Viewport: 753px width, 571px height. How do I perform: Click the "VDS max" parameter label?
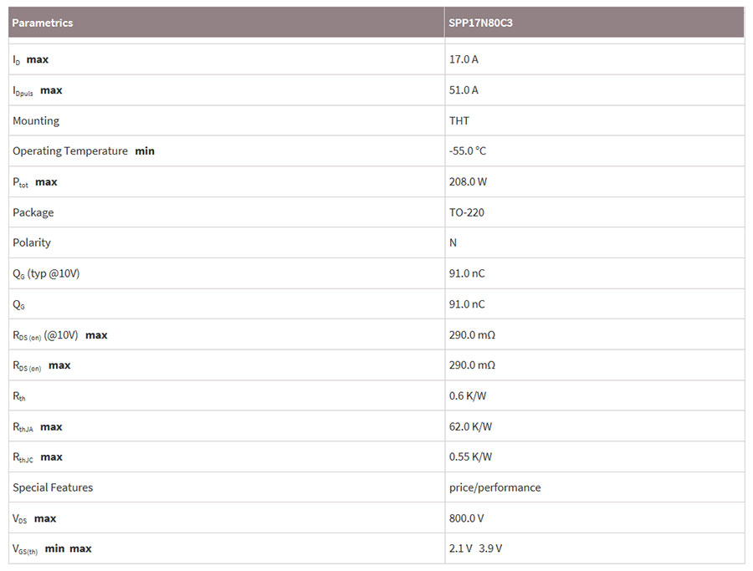34,518
